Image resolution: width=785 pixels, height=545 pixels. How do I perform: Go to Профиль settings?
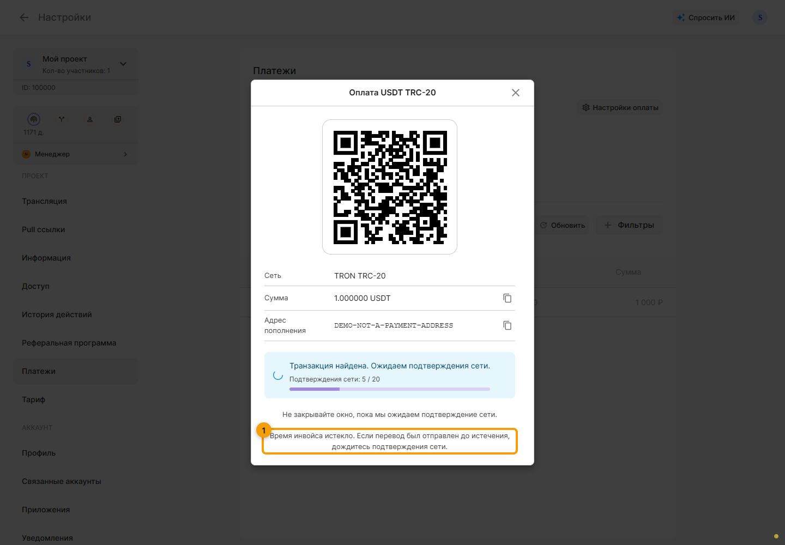point(76,453)
